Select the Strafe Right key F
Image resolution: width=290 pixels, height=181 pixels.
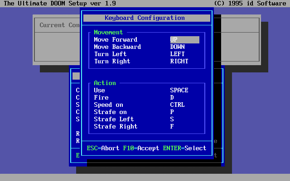click(x=172, y=127)
